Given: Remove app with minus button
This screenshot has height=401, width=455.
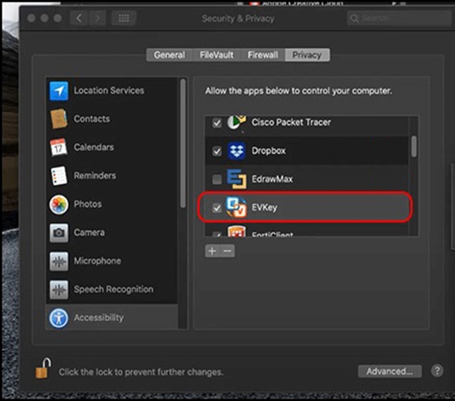Looking at the screenshot, I should point(227,251).
